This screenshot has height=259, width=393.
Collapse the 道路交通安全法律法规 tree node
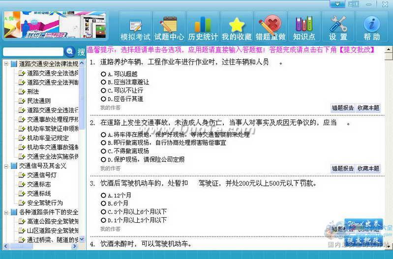point(6,64)
